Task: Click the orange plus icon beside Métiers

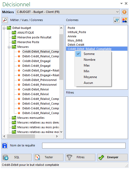Action: pos(124,12)
